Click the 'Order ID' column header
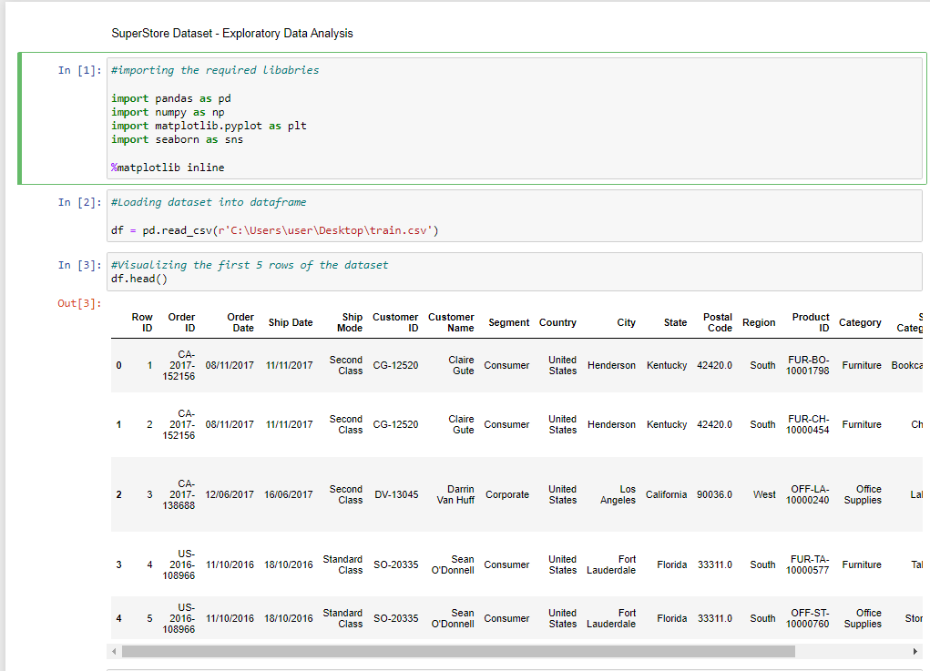This screenshot has width=930, height=671. click(x=181, y=322)
